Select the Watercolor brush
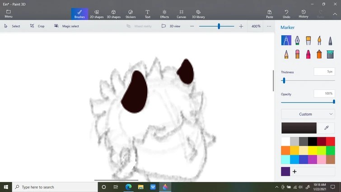Image resolution: width=341 pixels, height=192 pixels. tap(319, 41)
